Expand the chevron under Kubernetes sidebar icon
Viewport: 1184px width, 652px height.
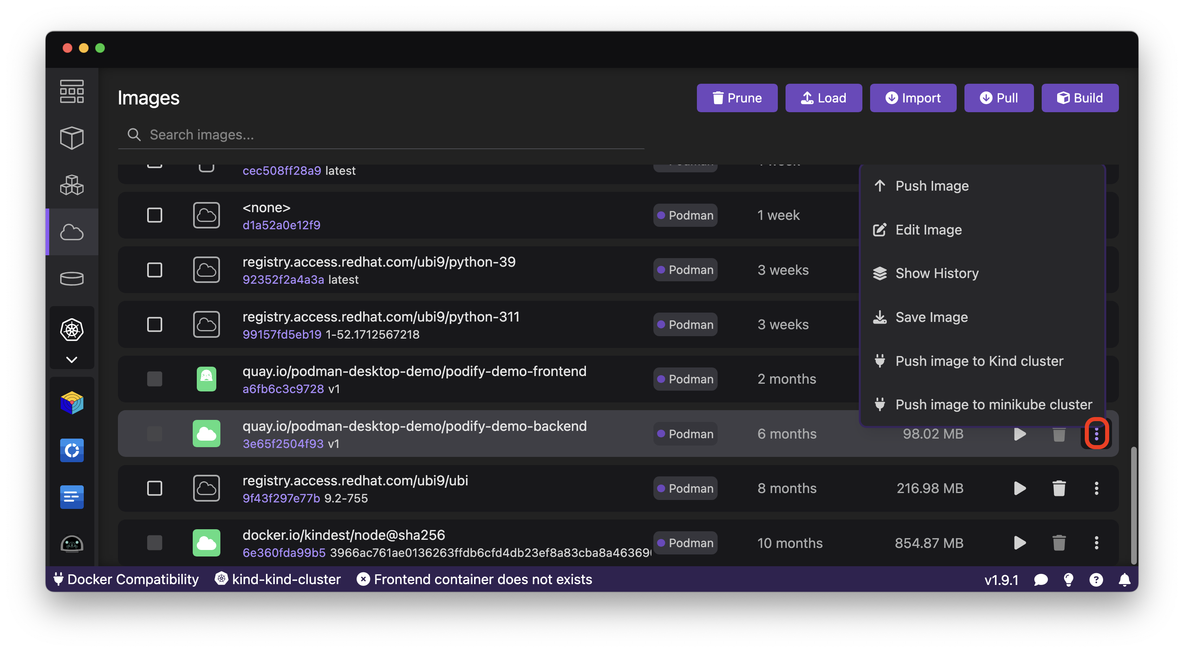(x=72, y=359)
